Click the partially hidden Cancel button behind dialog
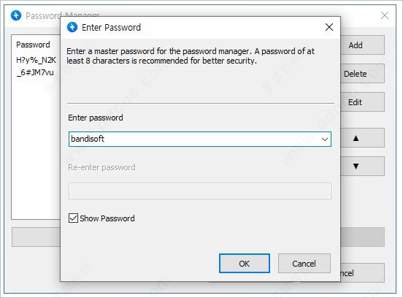Screen dimensions: 403x298 [362, 273]
